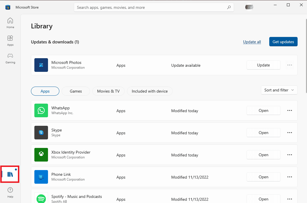Image resolution: width=307 pixels, height=203 pixels.
Task: Click the Spotify app icon
Action: click(41, 198)
